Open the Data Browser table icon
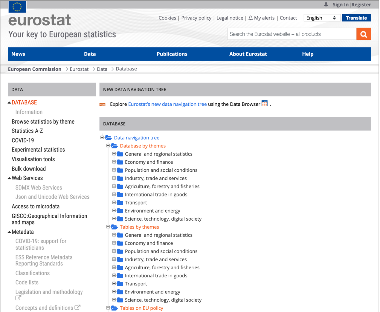The width and height of the screenshot is (380, 312). [265, 104]
